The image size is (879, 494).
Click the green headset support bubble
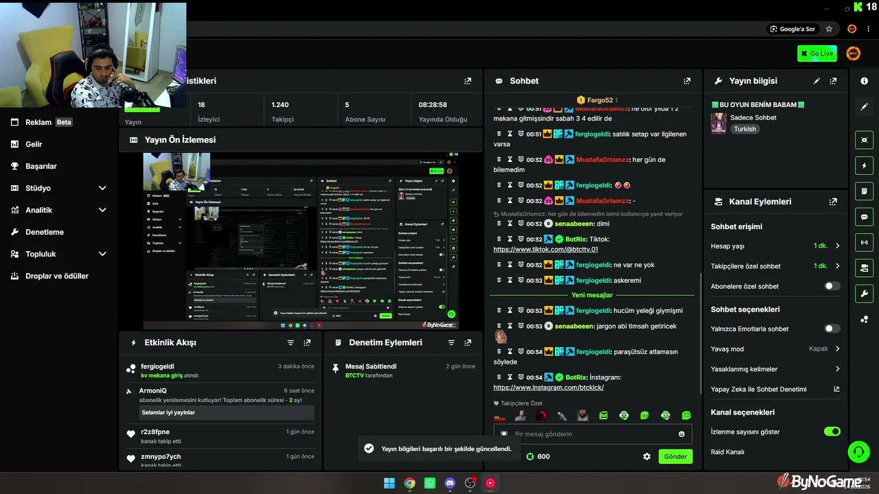[858, 451]
